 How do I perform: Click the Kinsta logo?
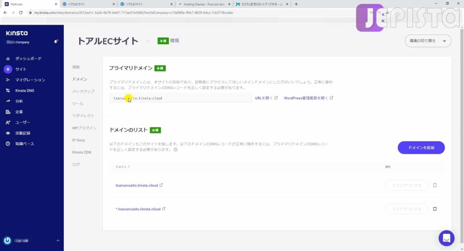(x=17, y=33)
